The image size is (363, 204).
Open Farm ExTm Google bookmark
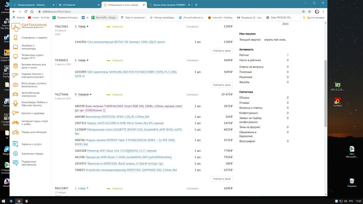104,18
